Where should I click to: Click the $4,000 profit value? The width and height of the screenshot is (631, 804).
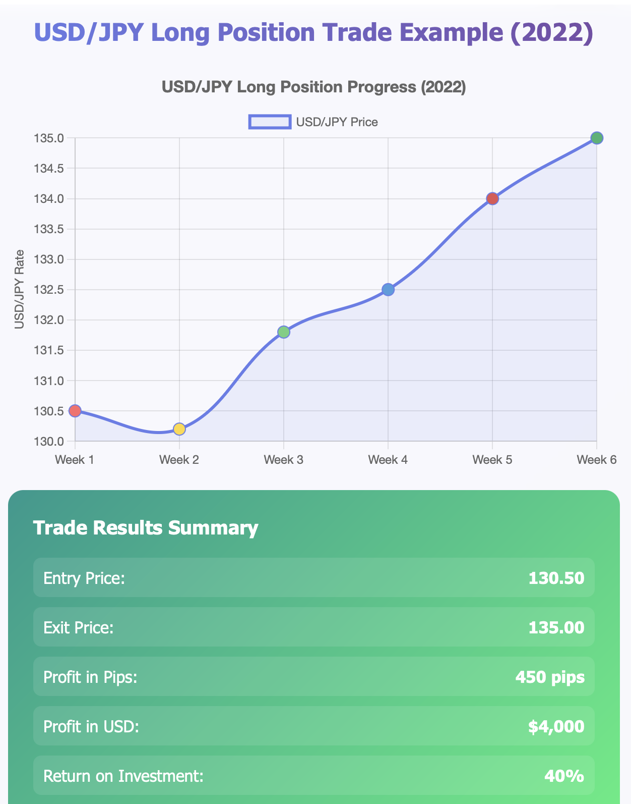tap(556, 726)
